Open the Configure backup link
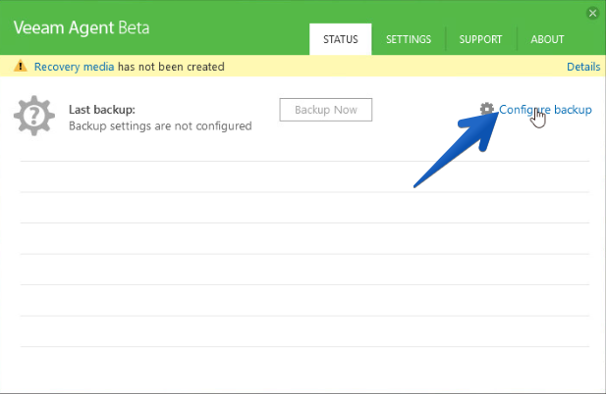 click(x=545, y=110)
